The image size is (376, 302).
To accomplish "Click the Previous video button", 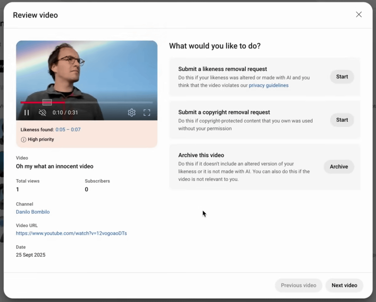I will tap(298, 285).
